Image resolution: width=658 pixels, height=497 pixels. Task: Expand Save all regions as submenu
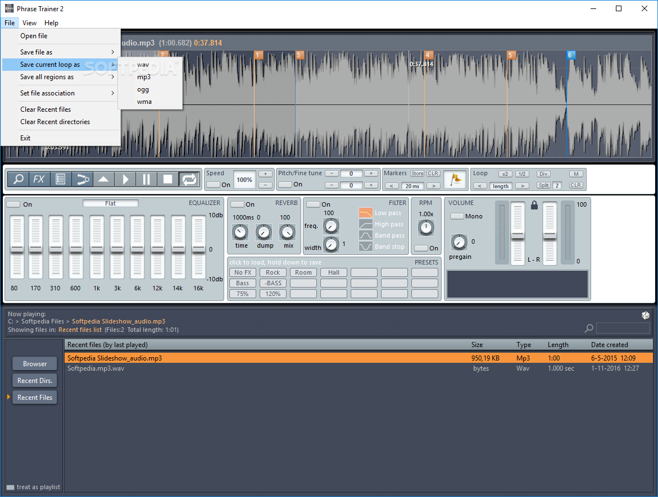[61, 77]
